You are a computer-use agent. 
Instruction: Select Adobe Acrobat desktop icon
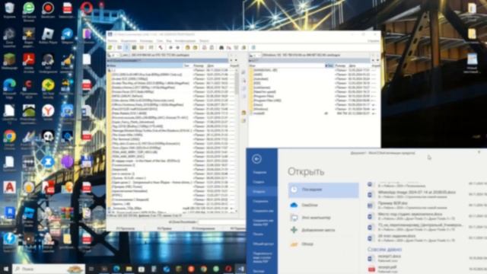[29, 62]
